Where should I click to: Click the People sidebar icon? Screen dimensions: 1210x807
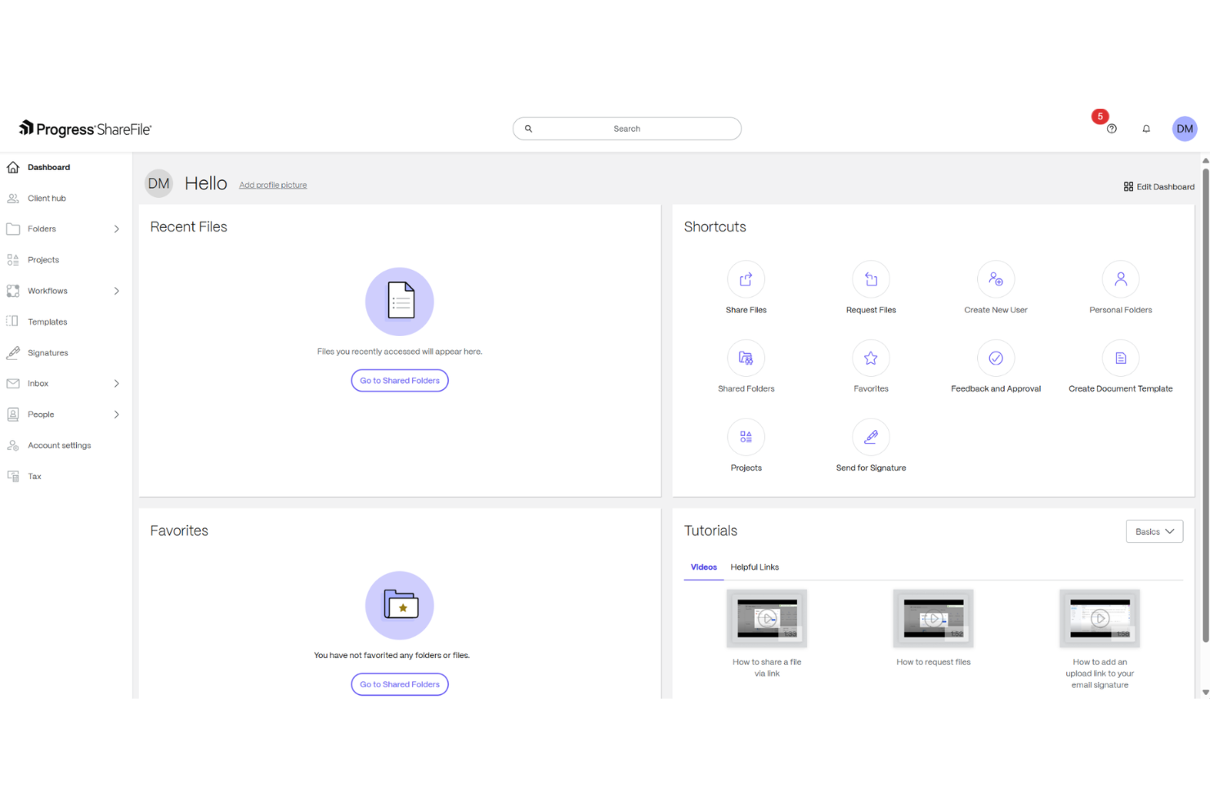tap(13, 415)
